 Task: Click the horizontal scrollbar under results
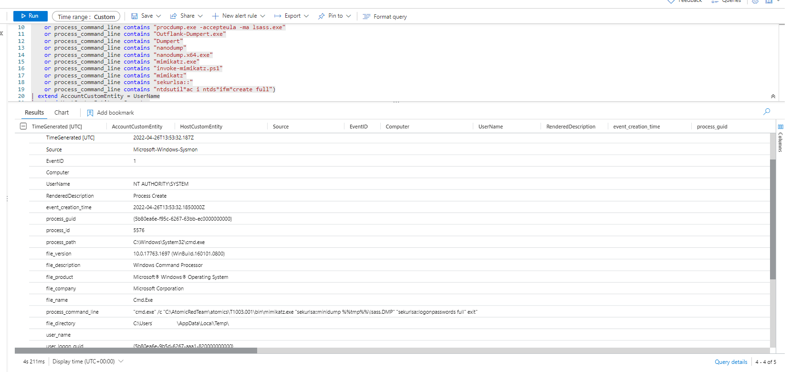[136, 351]
